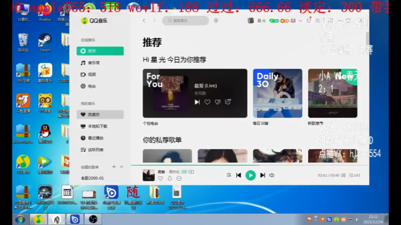Open more options for playing song

click(179, 178)
